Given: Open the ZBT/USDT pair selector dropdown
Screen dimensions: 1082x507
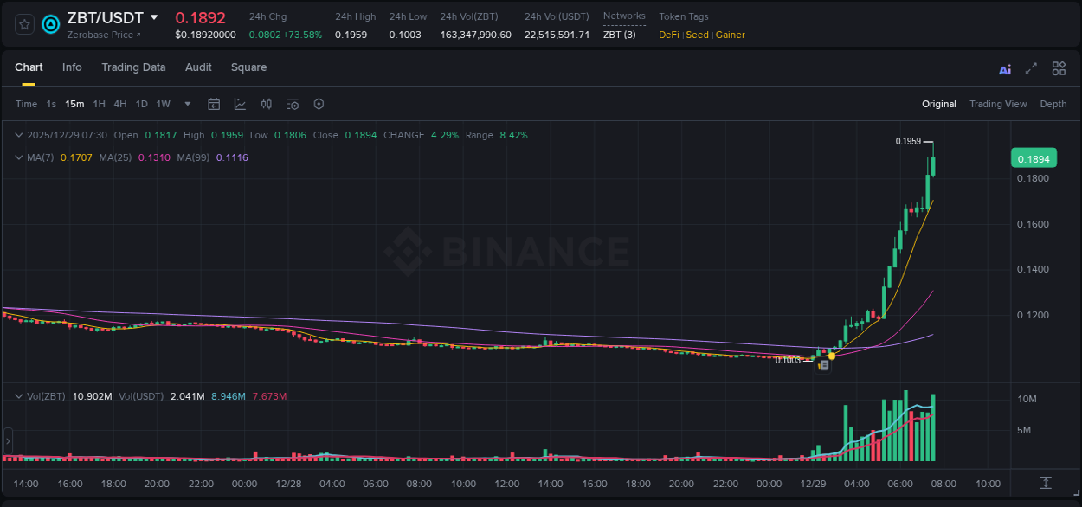Looking at the screenshot, I should click(155, 17).
